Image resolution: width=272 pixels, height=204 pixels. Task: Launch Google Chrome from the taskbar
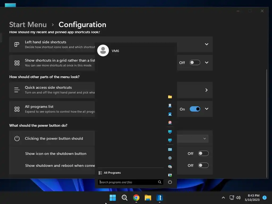pyautogui.click(x=136, y=198)
